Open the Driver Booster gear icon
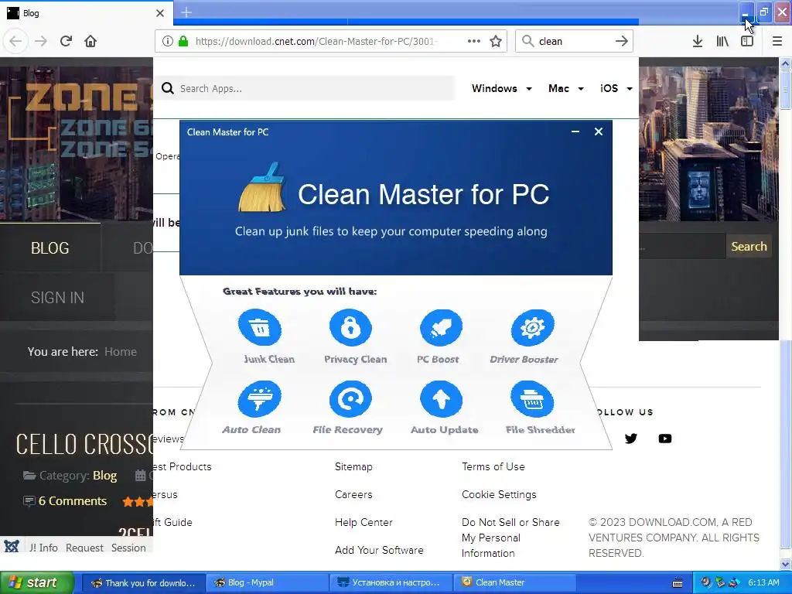 point(532,327)
